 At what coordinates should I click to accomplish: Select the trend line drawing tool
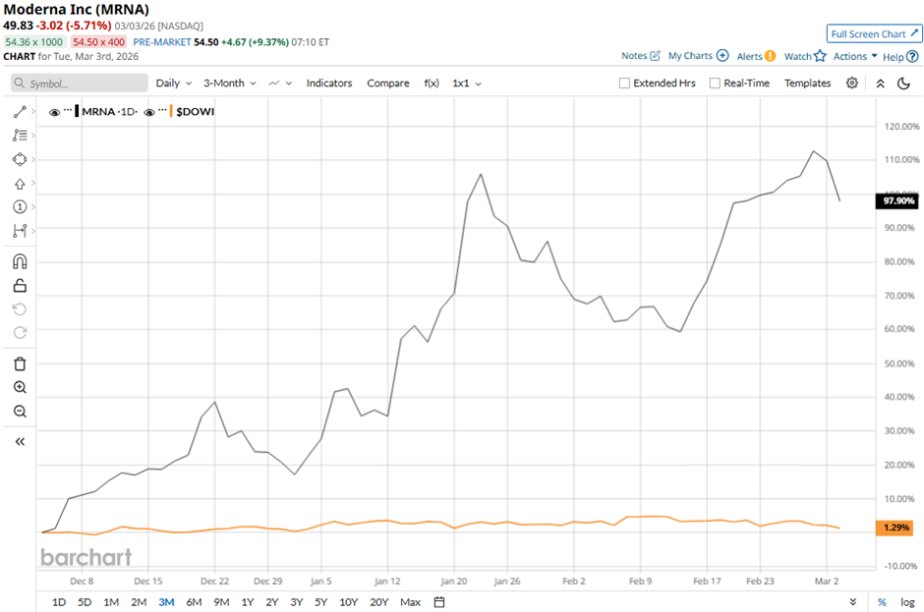(x=20, y=111)
